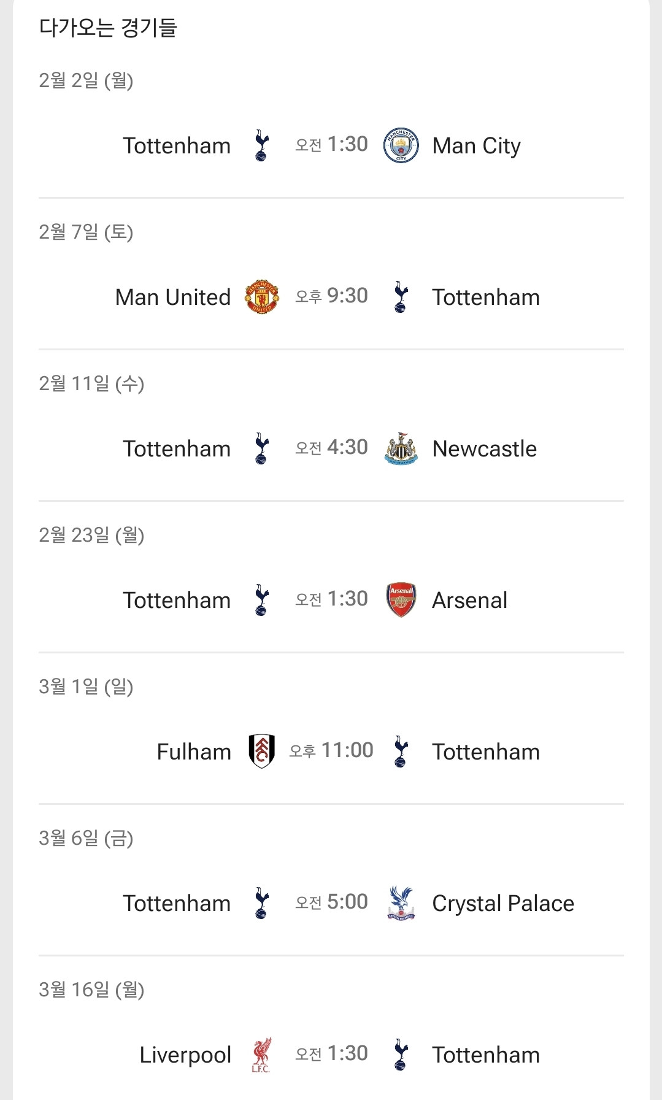This screenshot has height=1100, width=662.
Task: Click the Liverpool club crest
Action: pos(261,1055)
